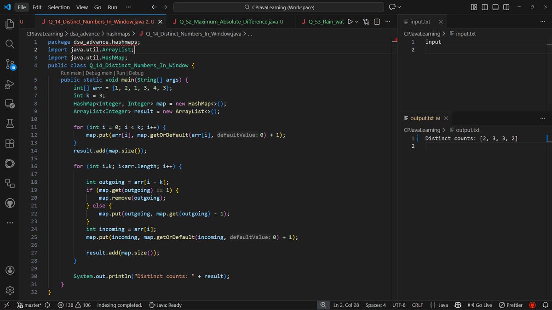Switch branch via master* status item

coord(29,305)
